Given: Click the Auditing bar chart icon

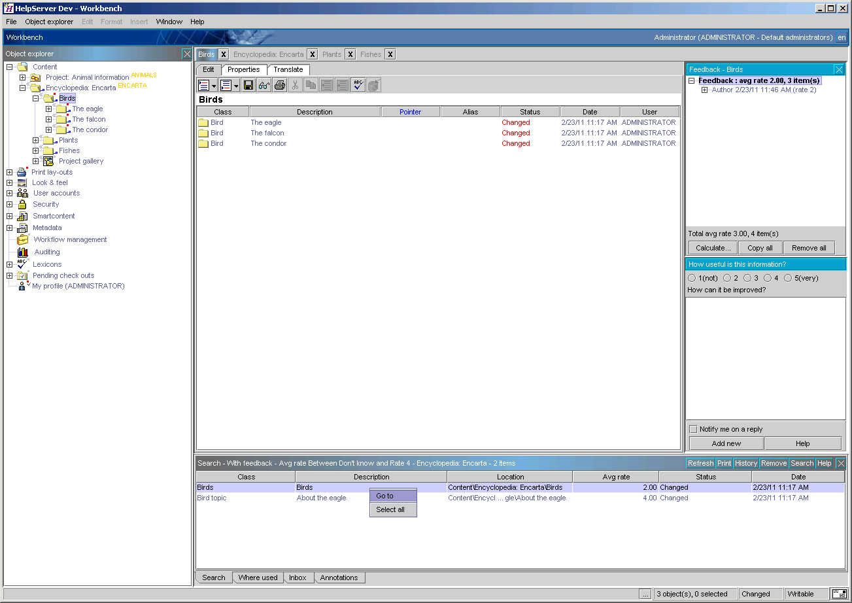Looking at the screenshot, I should tap(23, 252).
